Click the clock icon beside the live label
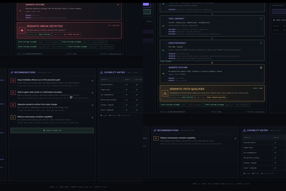 147,21
